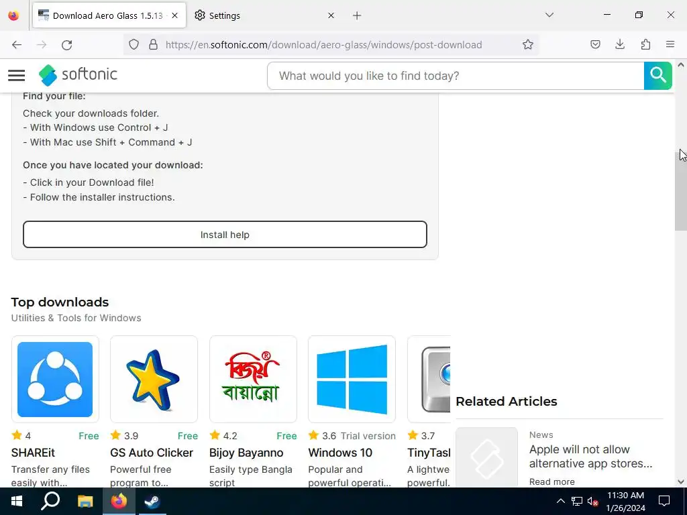
Task: Click the teal search magnifier button
Action: click(x=657, y=76)
